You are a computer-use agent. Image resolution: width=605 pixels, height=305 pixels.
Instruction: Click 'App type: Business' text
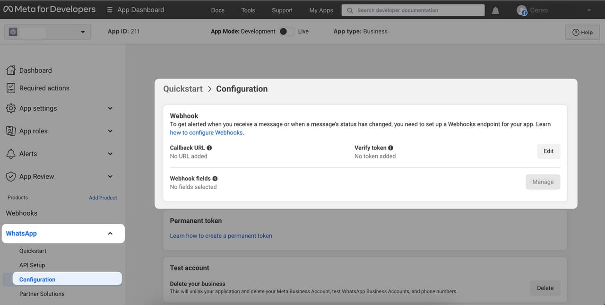coord(360,32)
